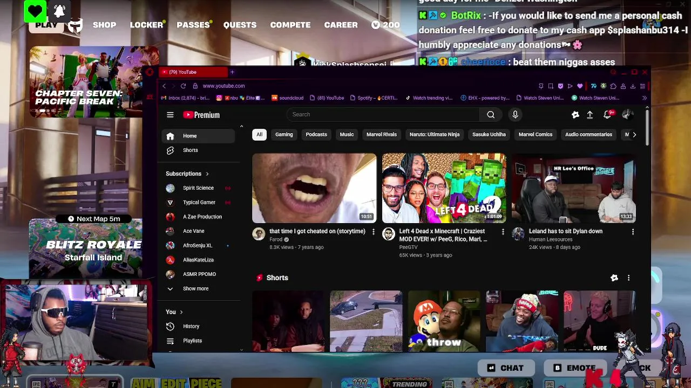
Task: Open browser extensions puzzle icon
Action: click(613, 86)
